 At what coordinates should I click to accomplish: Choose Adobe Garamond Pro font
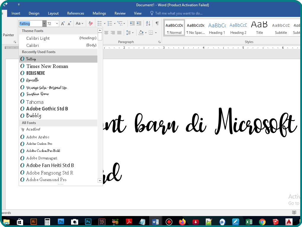coord(58,180)
